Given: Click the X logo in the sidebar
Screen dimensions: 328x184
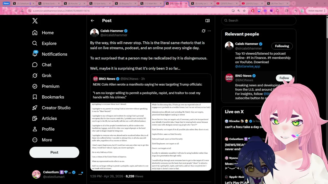Looking at the screenshot, I should 35,21.
